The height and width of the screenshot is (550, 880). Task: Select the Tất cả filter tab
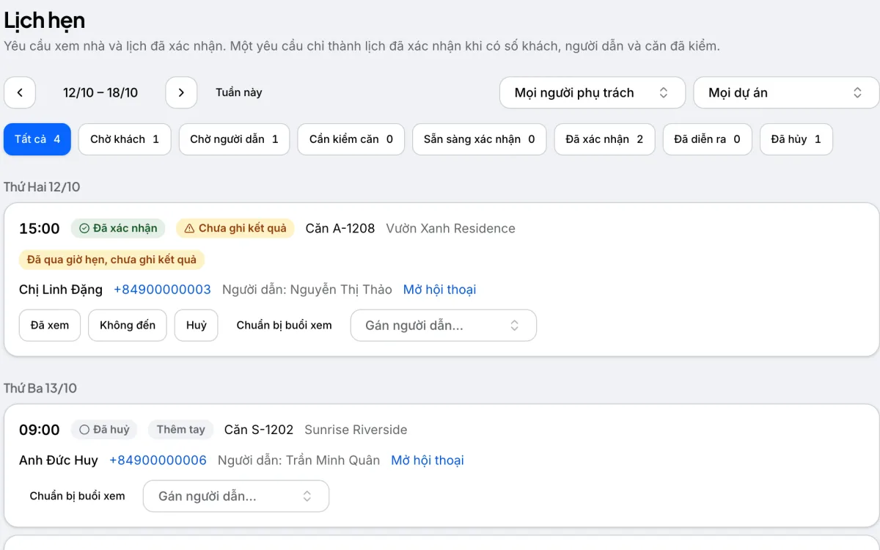(x=37, y=139)
